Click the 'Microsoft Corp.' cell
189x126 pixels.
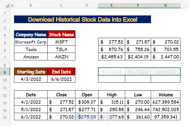click(x=31, y=42)
